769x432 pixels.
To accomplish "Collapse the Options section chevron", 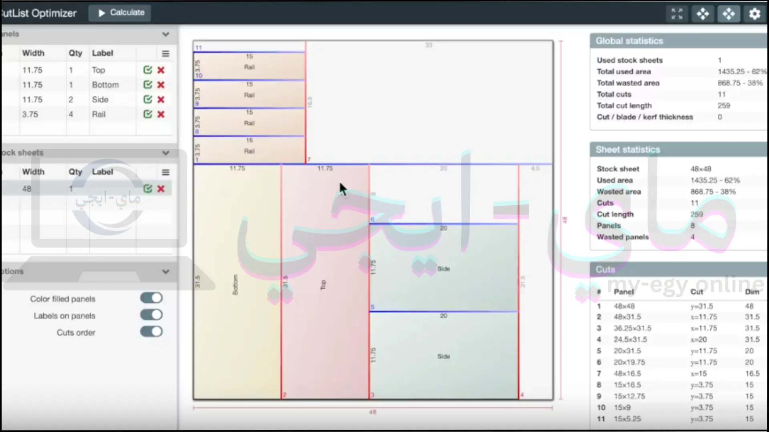I will click(x=165, y=272).
